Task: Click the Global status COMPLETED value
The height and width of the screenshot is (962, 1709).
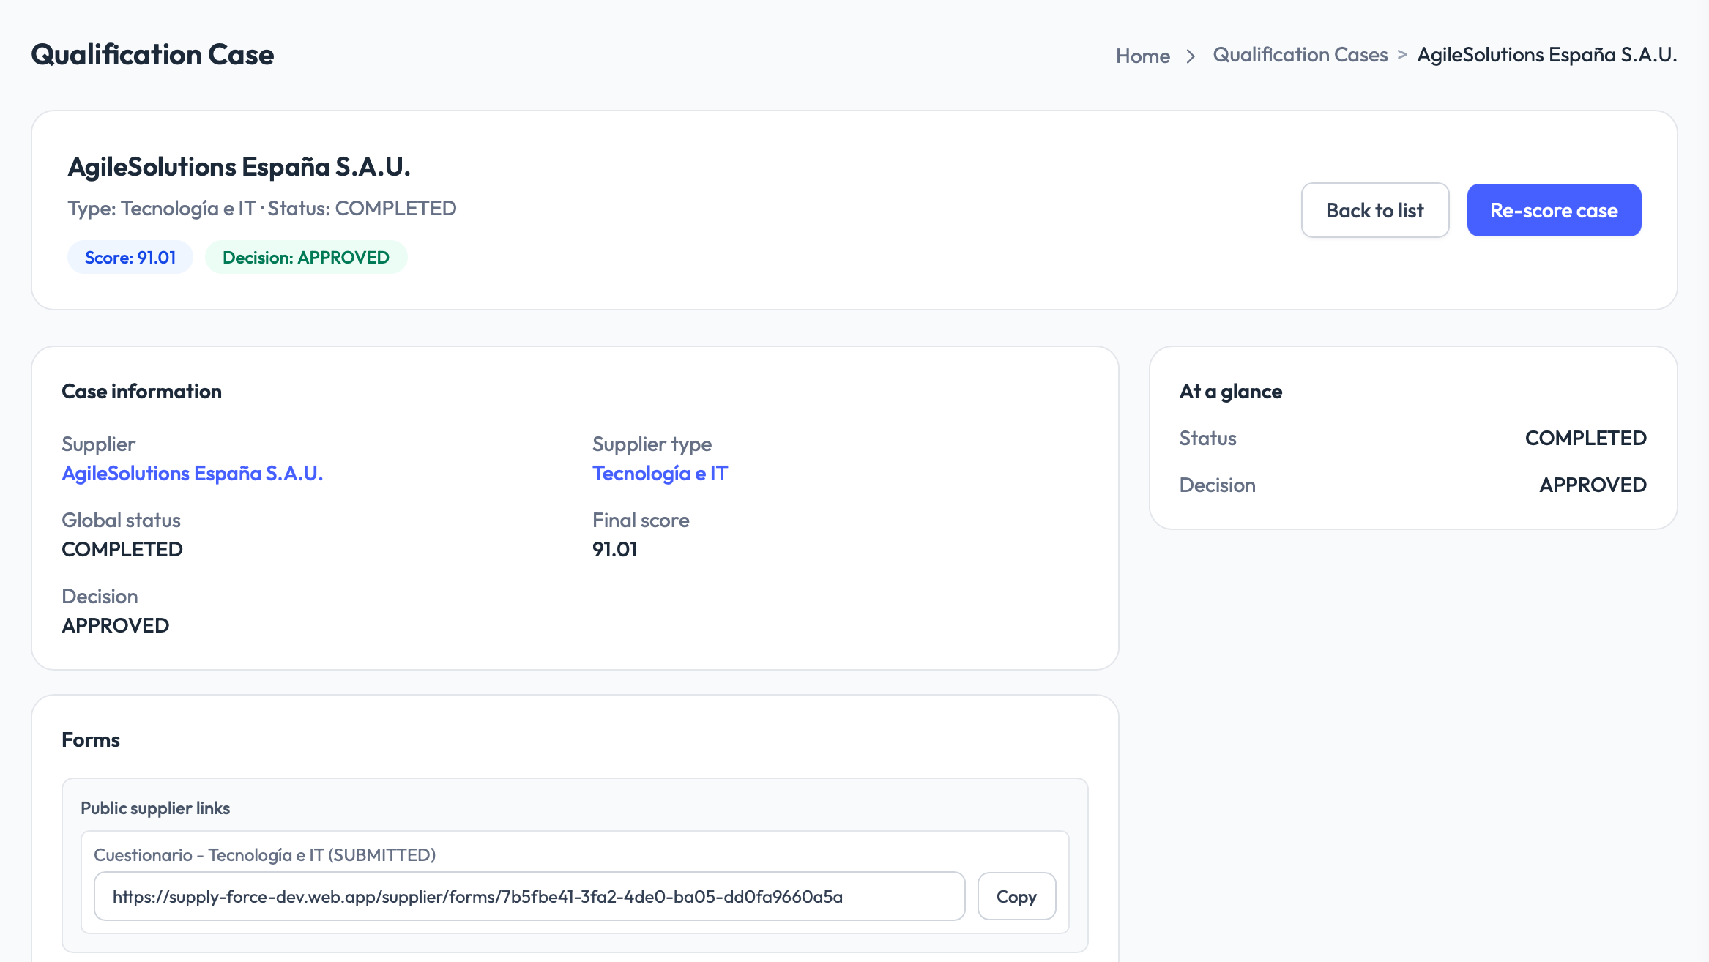Action: (x=122, y=549)
